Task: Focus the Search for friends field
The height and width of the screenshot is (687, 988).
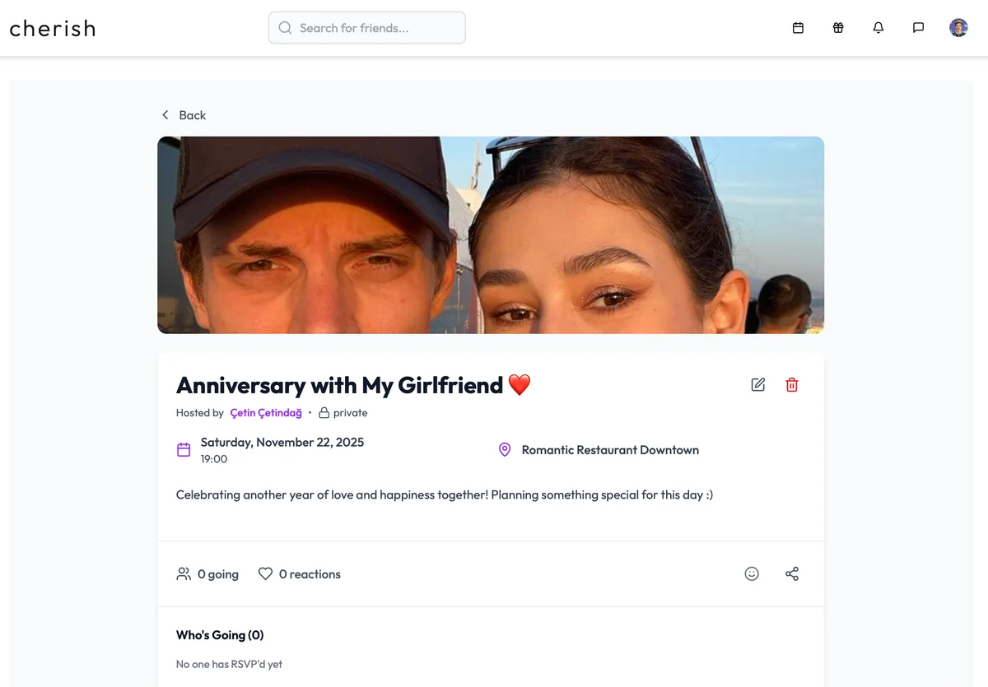Action: pos(367,28)
